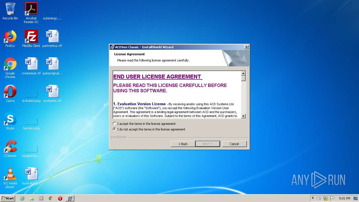Open the Start menu

8,198
